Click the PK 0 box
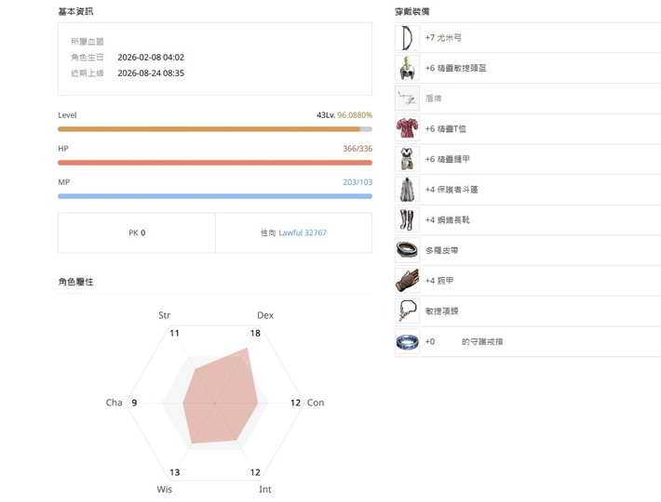This screenshot has width=661, height=502. pos(137,232)
